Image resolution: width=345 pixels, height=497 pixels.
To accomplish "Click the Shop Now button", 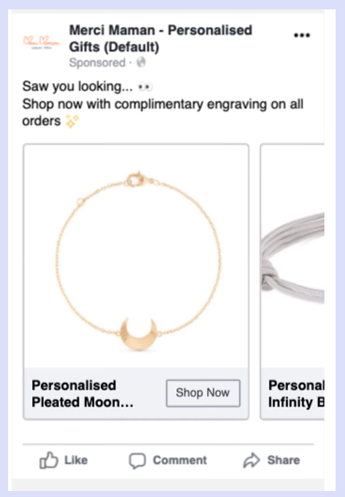I will tap(203, 393).
